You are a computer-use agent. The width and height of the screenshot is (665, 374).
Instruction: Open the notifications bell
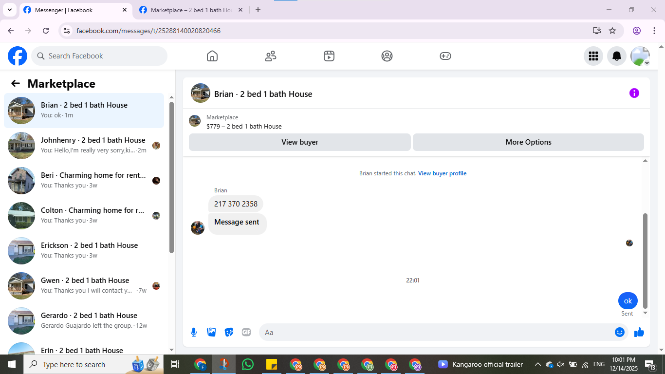[617, 56]
